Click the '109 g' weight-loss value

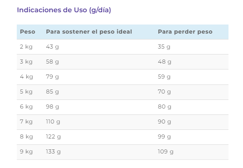pyautogui.click(x=165, y=152)
